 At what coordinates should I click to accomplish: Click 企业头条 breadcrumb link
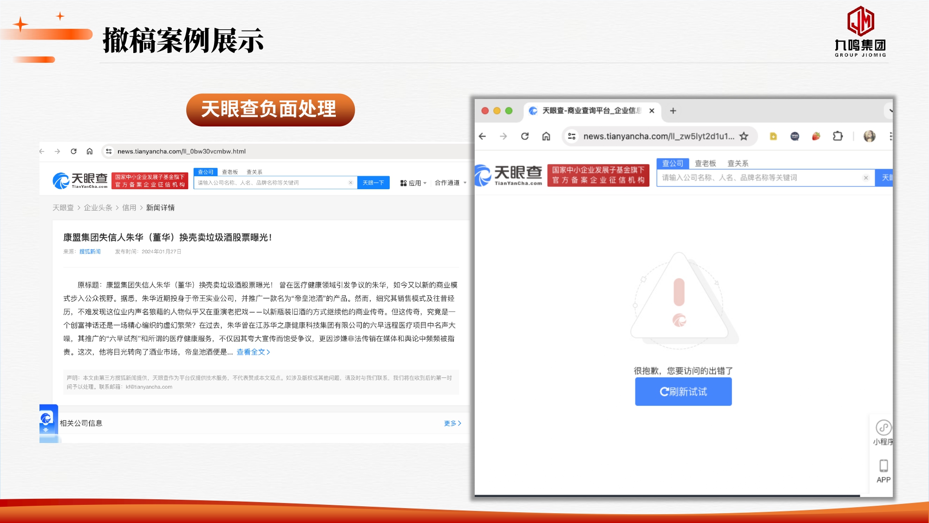(98, 207)
